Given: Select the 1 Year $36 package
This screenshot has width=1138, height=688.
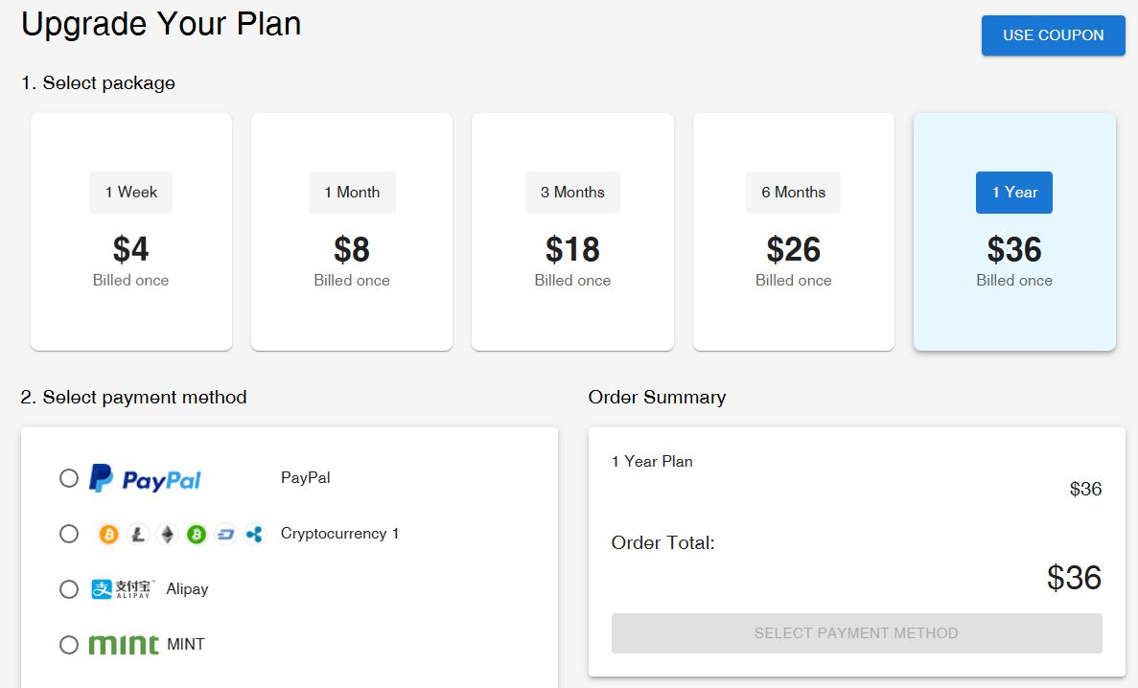Looking at the screenshot, I should pyautogui.click(x=1014, y=232).
